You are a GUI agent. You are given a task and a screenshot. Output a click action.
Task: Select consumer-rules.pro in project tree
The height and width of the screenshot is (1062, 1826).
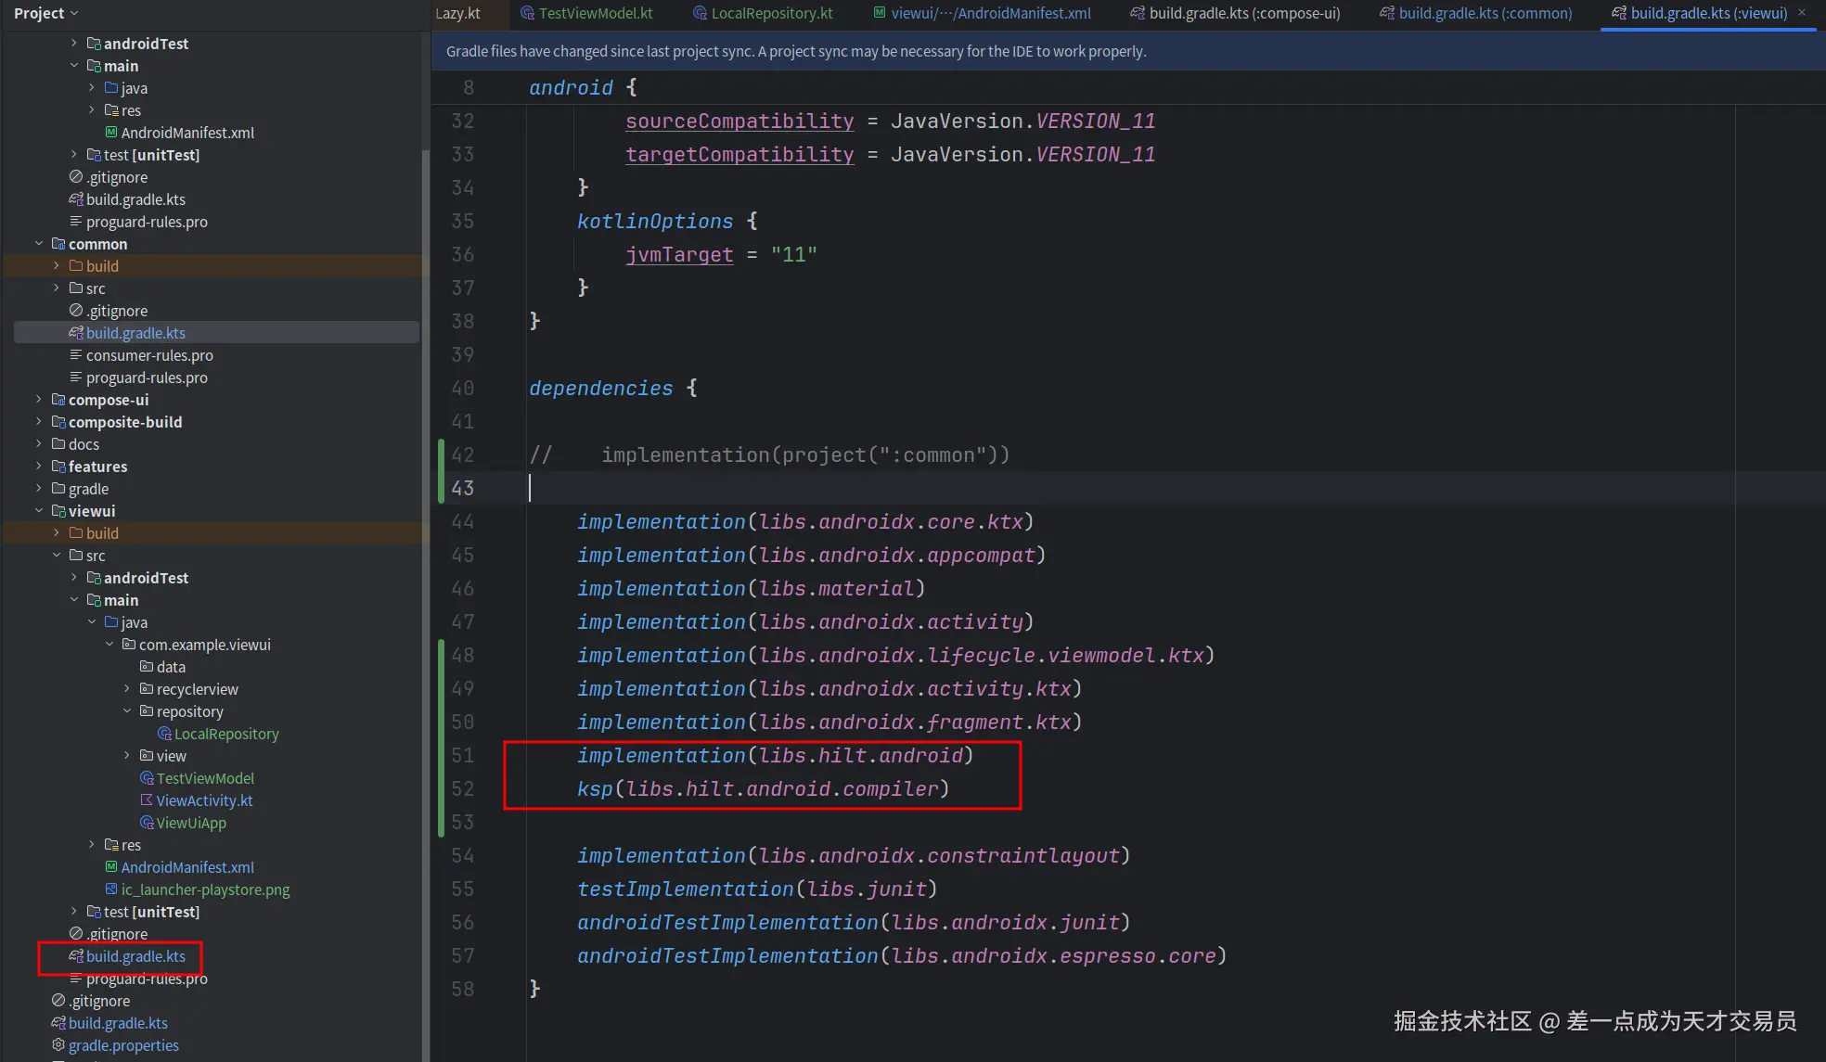tap(149, 355)
